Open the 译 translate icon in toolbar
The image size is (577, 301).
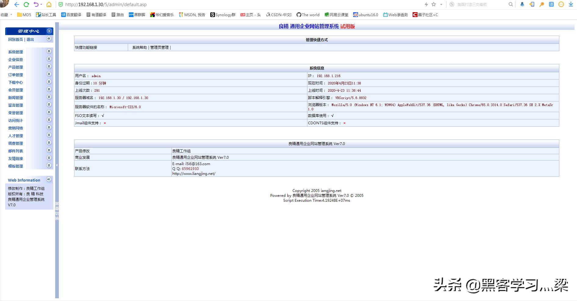pos(551,5)
